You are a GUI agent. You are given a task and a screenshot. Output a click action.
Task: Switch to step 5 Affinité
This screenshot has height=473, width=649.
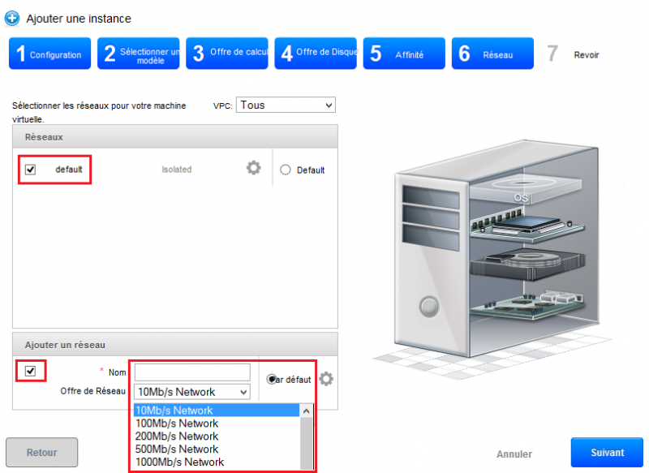point(403,54)
